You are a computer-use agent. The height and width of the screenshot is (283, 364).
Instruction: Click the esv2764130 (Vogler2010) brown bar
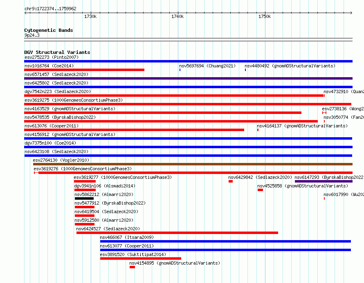click(x=193, y=164)
